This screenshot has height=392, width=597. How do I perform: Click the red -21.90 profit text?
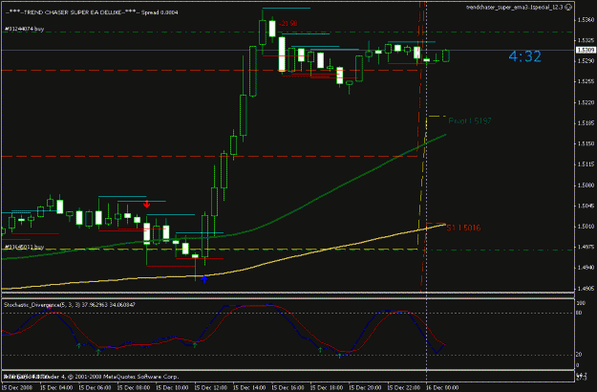tap(288, 24)
